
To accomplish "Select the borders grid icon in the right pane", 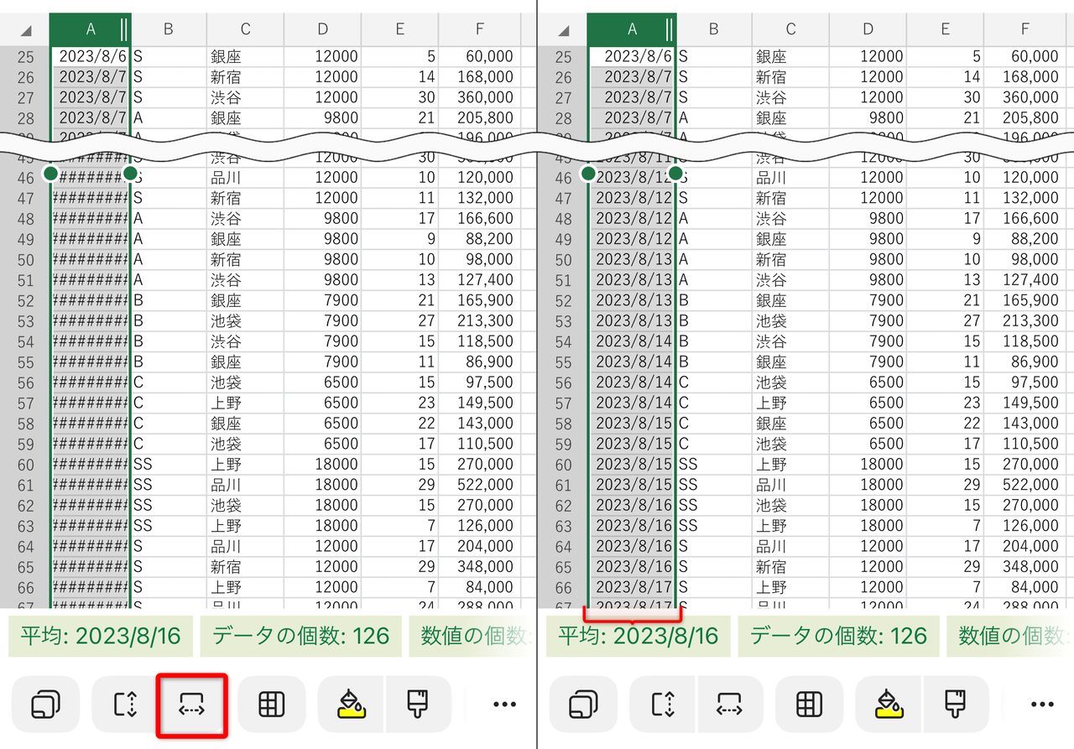I will (x=808, y=704).
